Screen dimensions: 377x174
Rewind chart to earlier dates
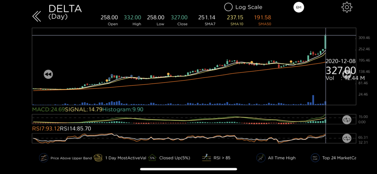pyautogui.click(x=48, y=74)
